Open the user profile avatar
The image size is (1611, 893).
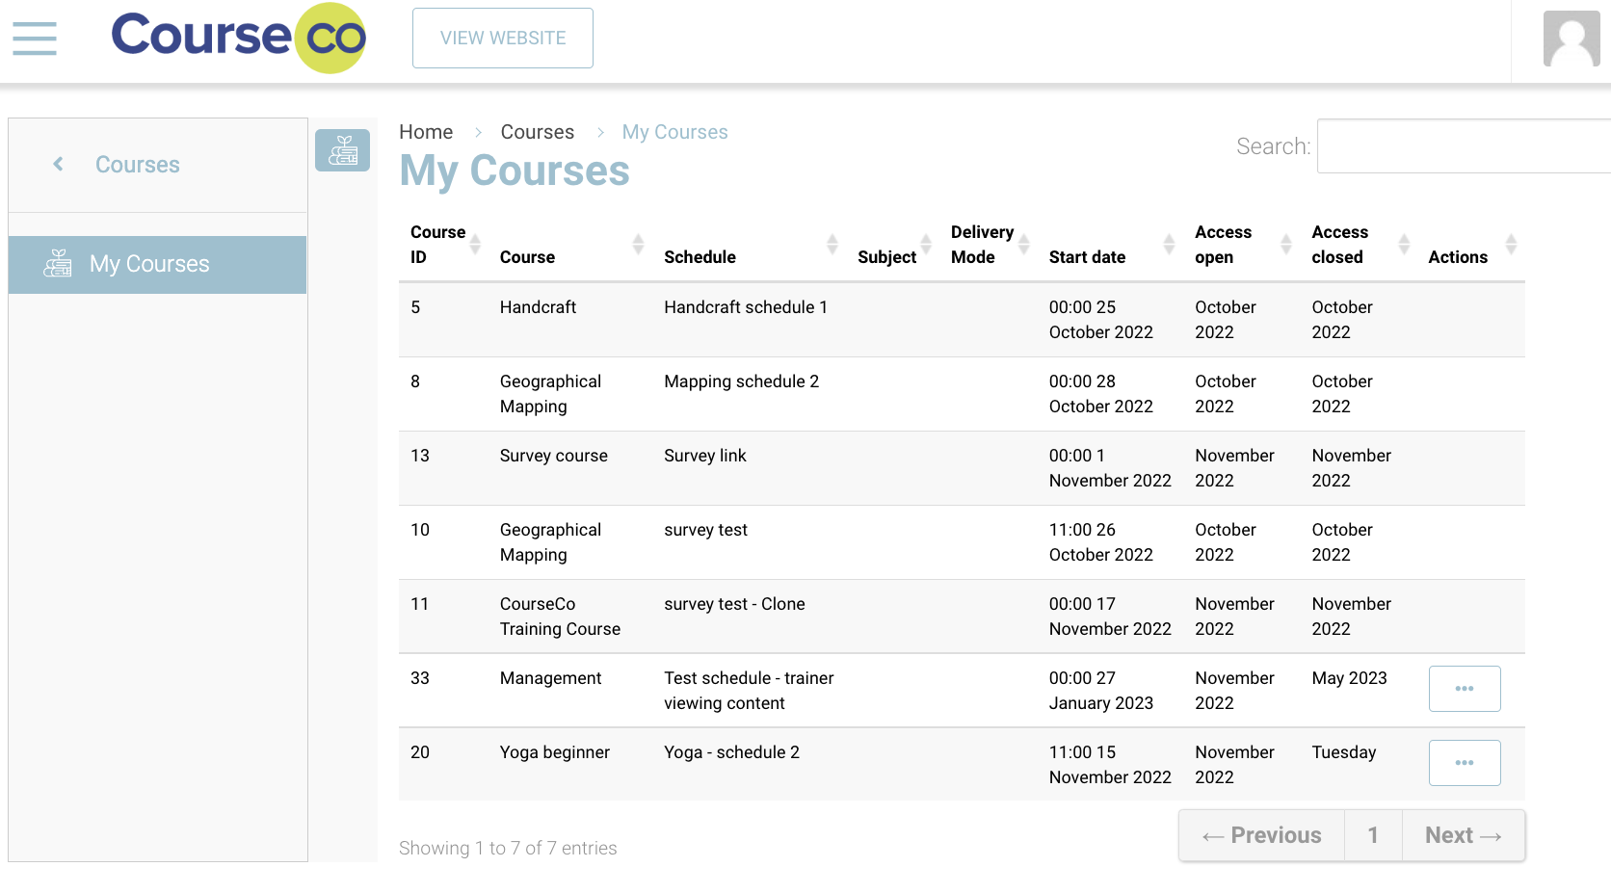(x=1571, y=39)
